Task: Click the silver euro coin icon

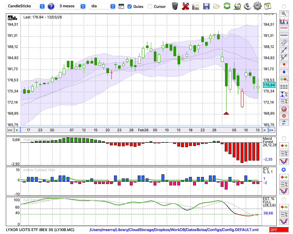Action: tap(247, 6)
